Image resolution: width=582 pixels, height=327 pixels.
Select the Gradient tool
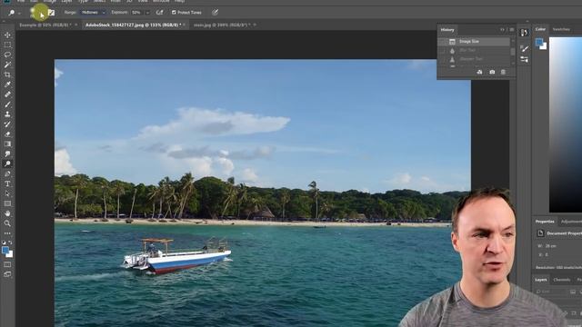pyautogui.click(x=7, y=144)
